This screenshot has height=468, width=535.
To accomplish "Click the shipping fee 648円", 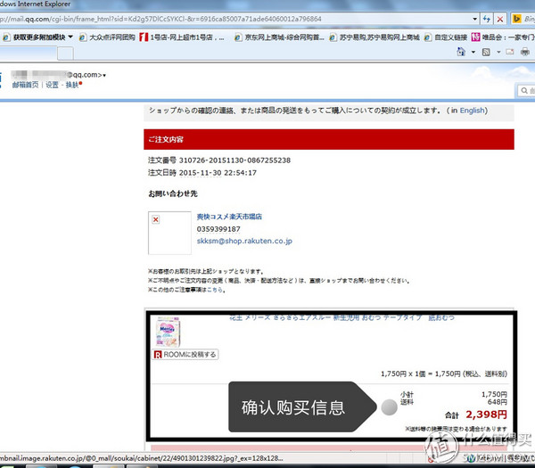I will click(x=498, y=402).
